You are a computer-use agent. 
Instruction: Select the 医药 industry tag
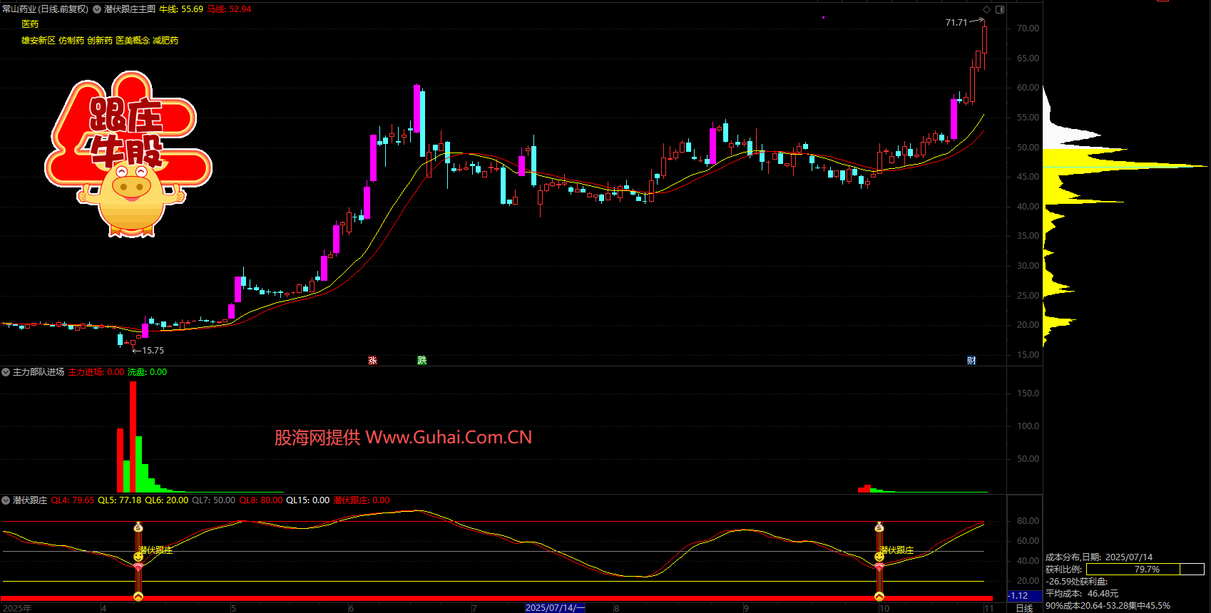(30, 24)
